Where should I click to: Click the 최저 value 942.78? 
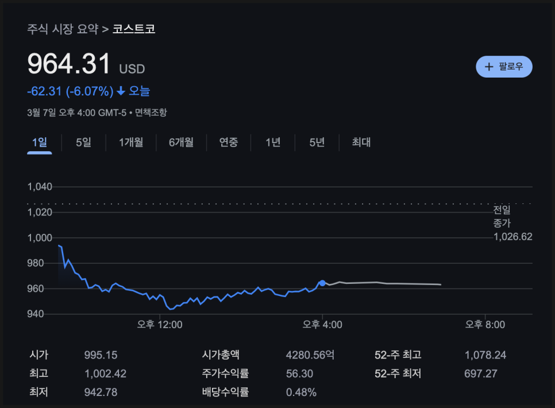coord(101,392)
